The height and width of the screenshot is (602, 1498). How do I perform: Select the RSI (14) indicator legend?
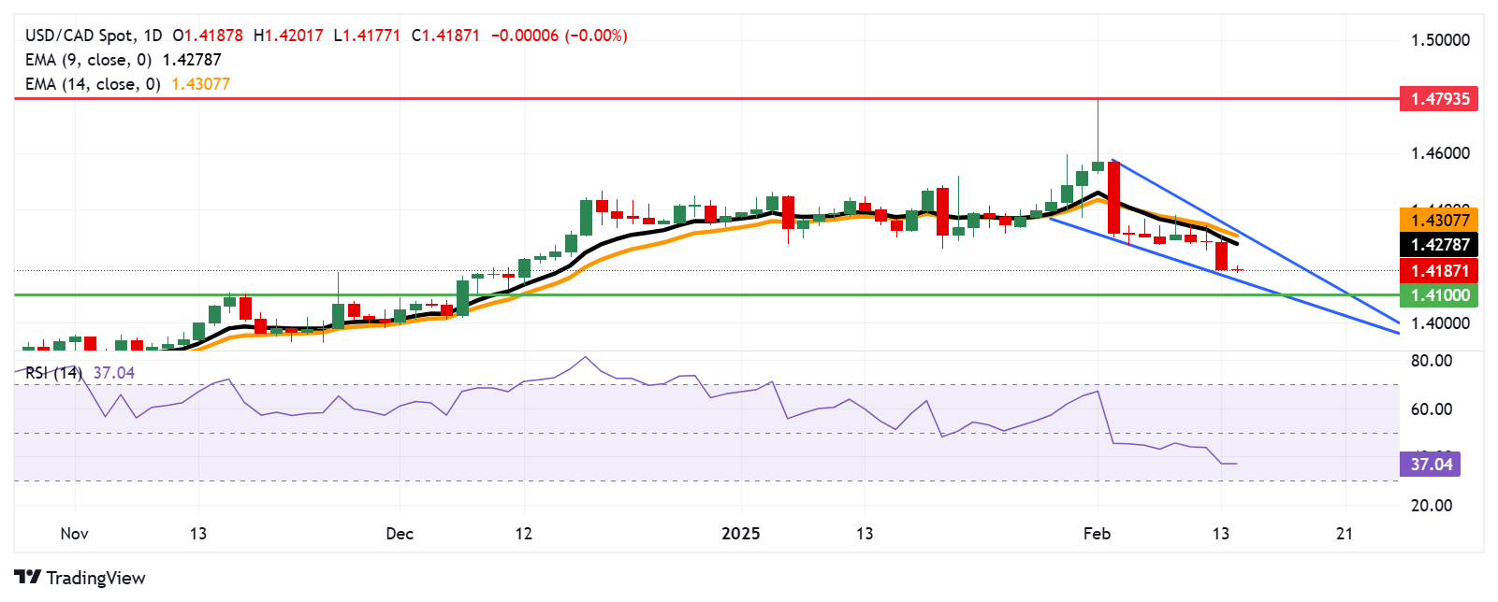(x=53, y=373)
